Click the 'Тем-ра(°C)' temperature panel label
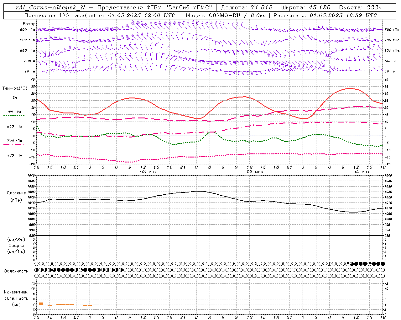401x320 pixels. coord(15,88)
